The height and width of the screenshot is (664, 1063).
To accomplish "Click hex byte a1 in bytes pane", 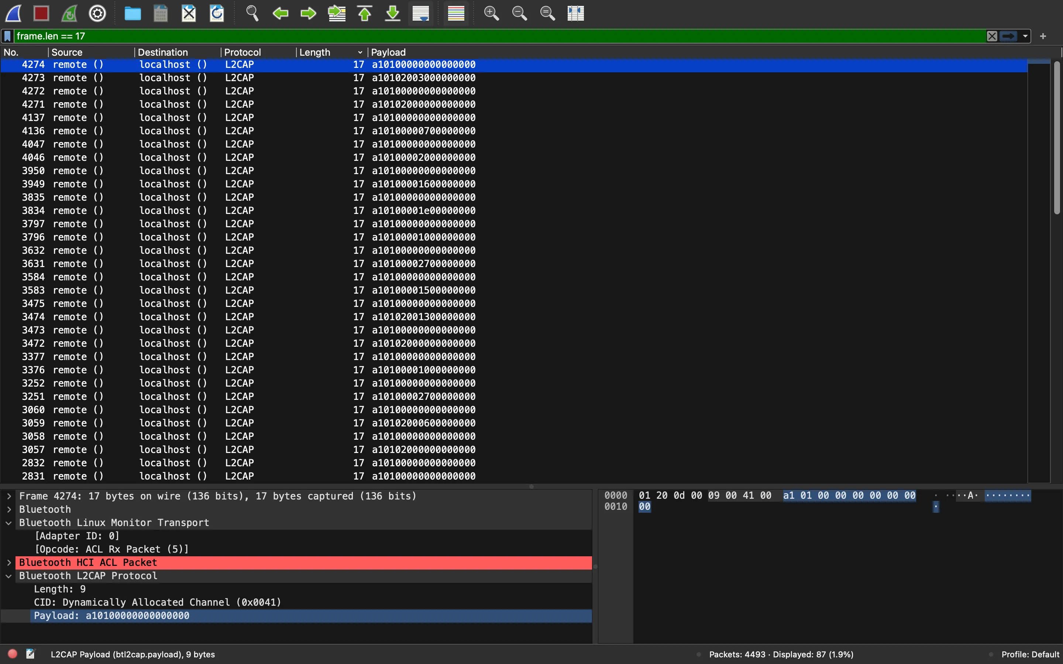I will coord(789,495).
